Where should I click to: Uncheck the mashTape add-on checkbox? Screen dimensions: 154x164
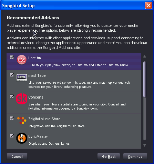(x=12, y=75)
